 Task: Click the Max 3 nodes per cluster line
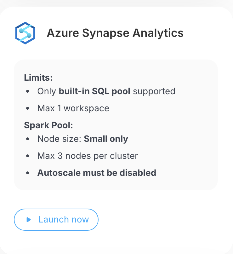88,156
